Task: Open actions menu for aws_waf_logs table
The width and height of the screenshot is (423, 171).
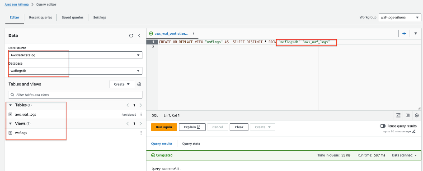Action: [141, 114]
